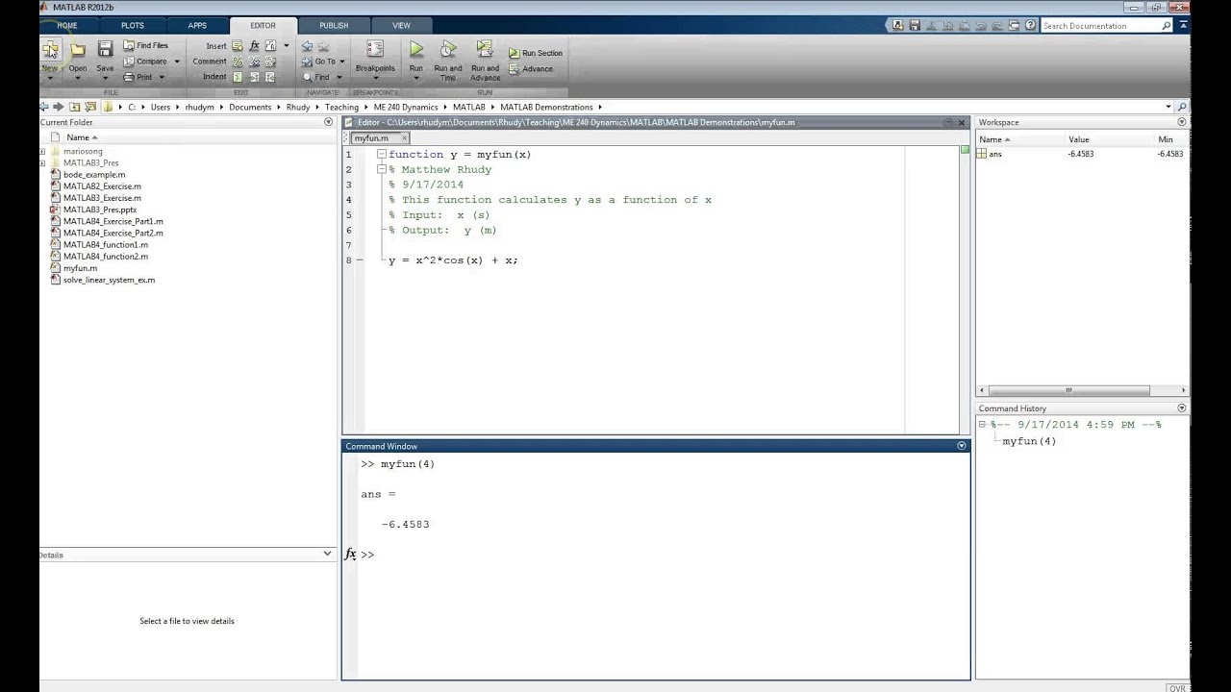Select bode_example.m in file list
This screenshot has height=692, width=1231.
click(x=94, y=175)
